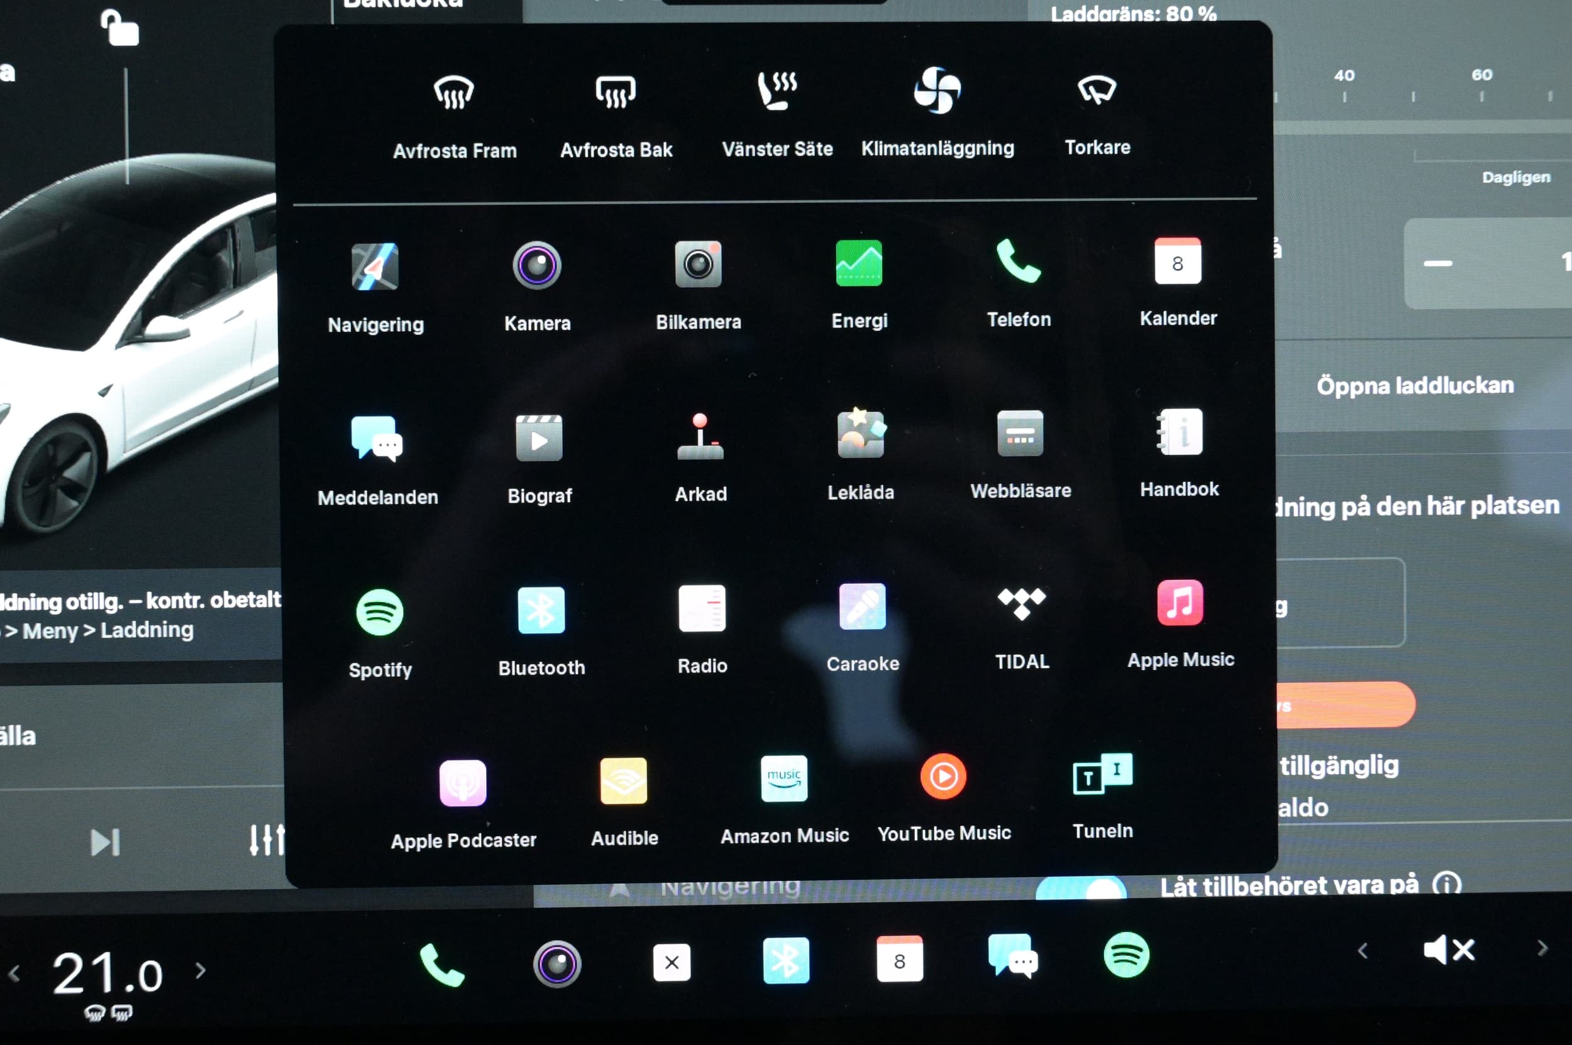The image size is (1572, 1045).
Task: Turn on Avfrosta Bak rear defrost
Action: pos(616,114)
